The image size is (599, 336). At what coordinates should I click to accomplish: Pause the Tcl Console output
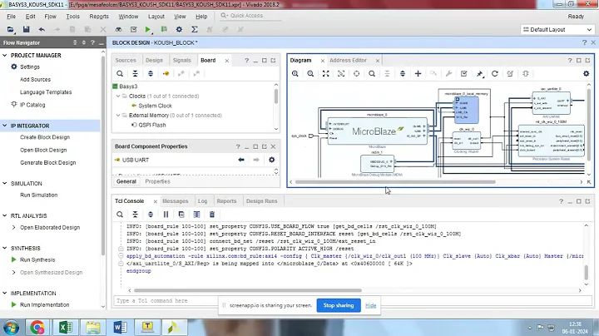pyautogui.click(x=166, y=215)
